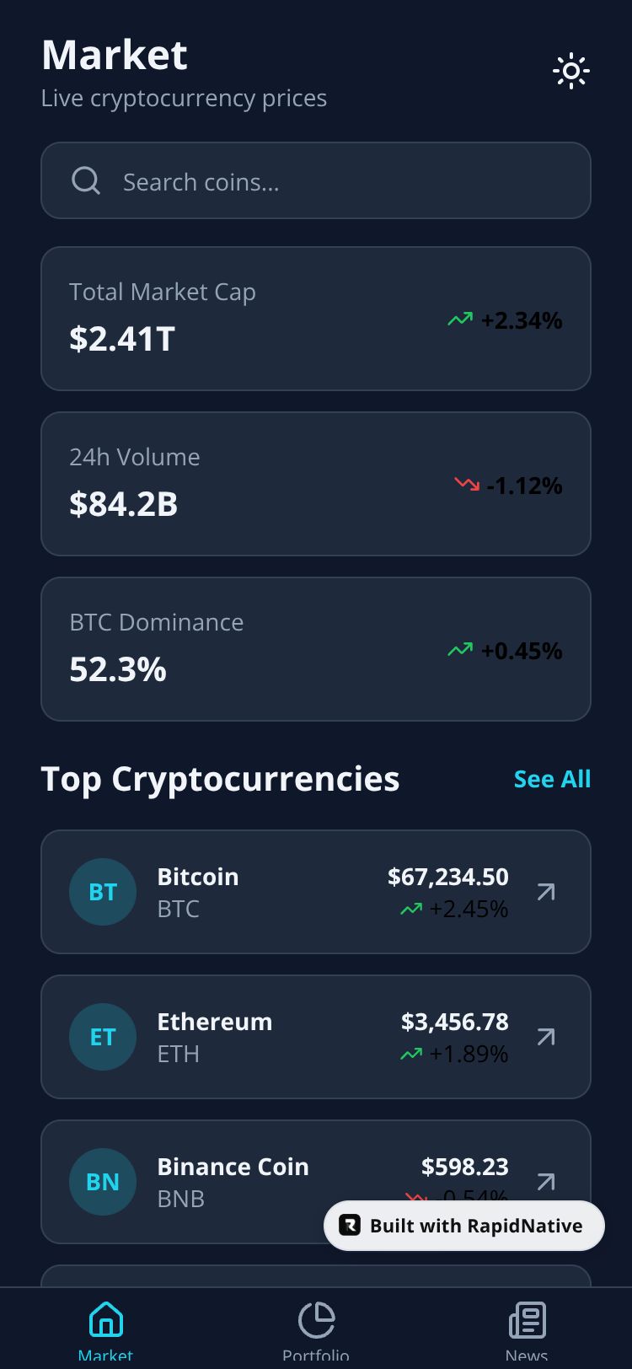Open Ethereum details via arrow icon
The image size is (632, 1369).
click(546, 1037)
